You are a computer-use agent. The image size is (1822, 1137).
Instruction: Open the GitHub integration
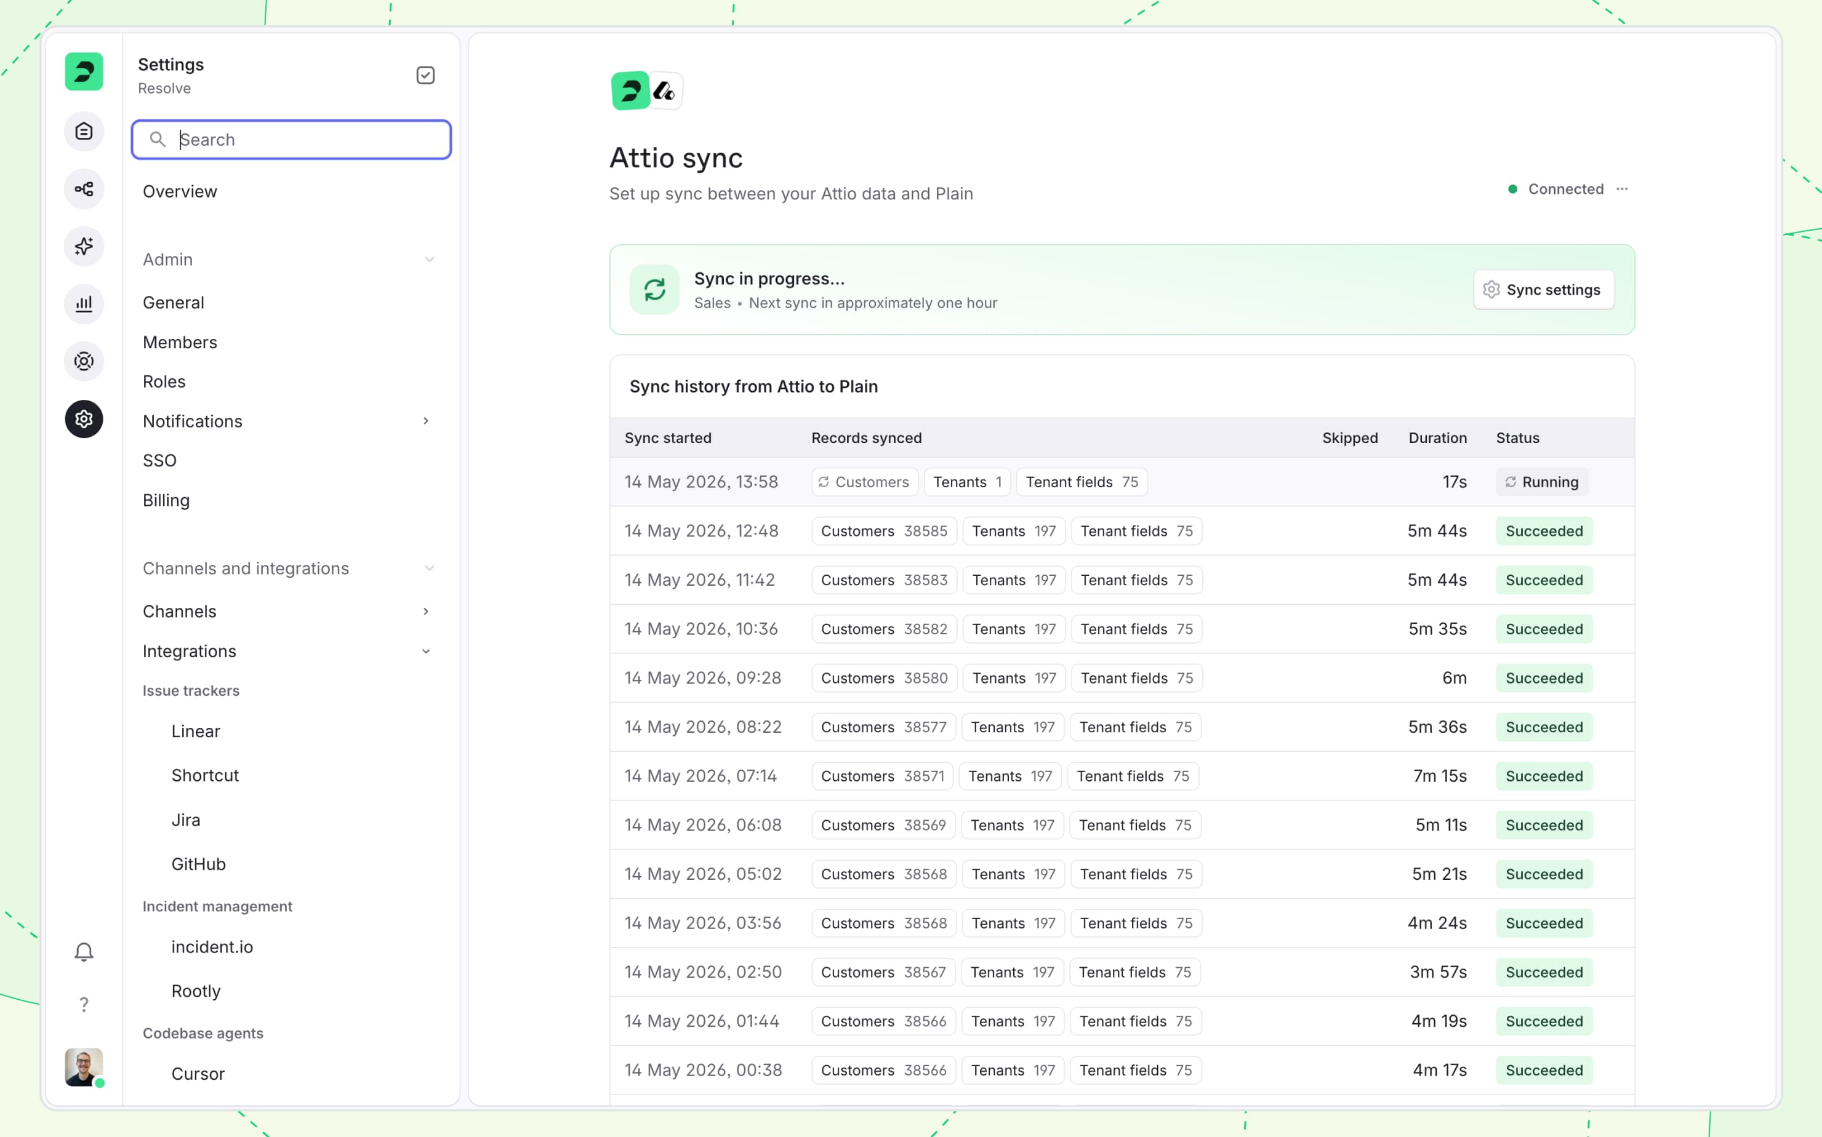199,864
